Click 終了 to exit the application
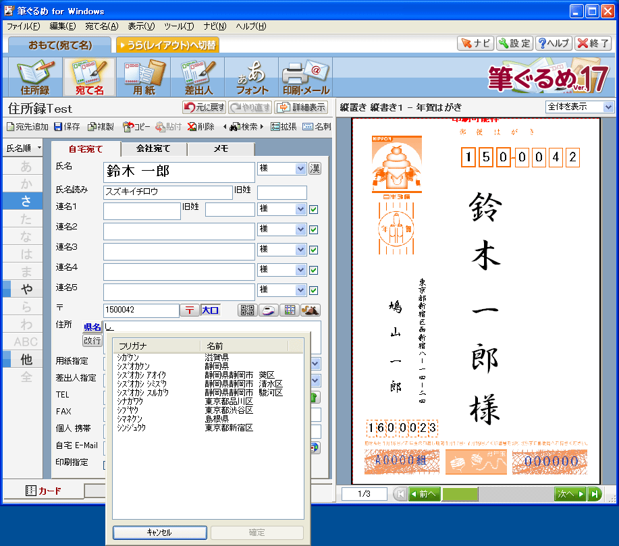The image size is (619, 546). click(593, 43)
